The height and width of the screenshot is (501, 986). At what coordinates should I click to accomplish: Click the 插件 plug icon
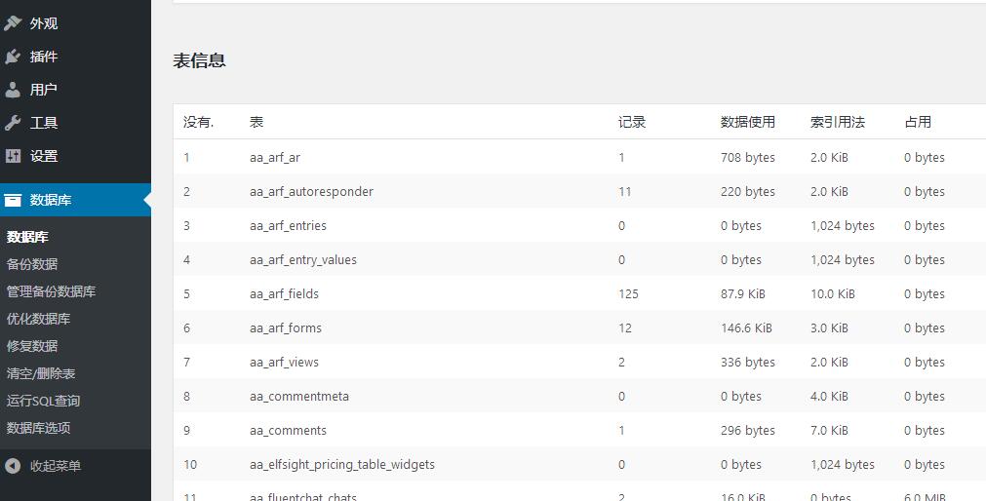click(x=13, y=57)
